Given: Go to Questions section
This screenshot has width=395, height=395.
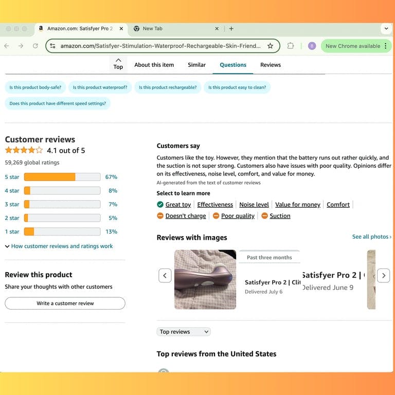Looking at the screenshot, I should (x=233, y=65).
